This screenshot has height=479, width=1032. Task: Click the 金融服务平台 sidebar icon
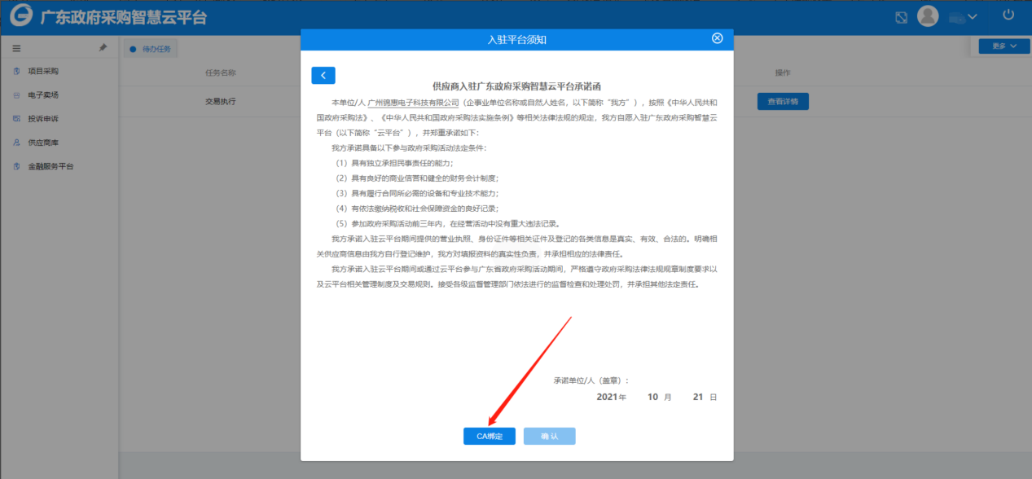(16, 166)
